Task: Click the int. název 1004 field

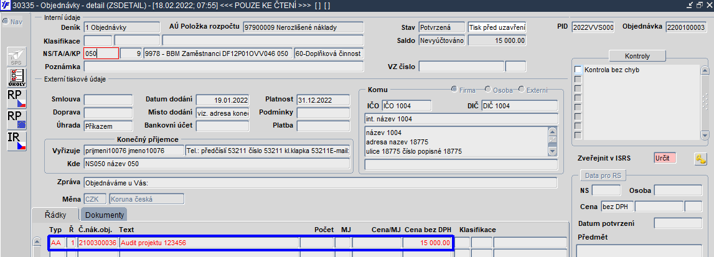Action: tap(461, 119)
